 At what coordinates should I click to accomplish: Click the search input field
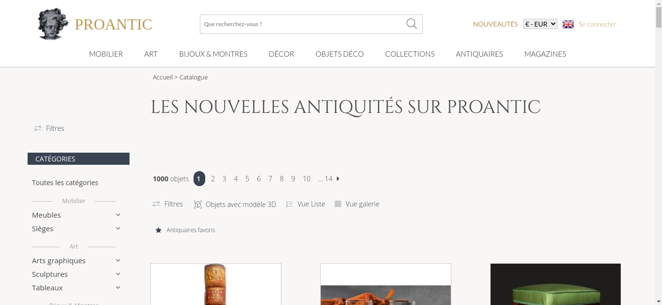pos(303,24)
